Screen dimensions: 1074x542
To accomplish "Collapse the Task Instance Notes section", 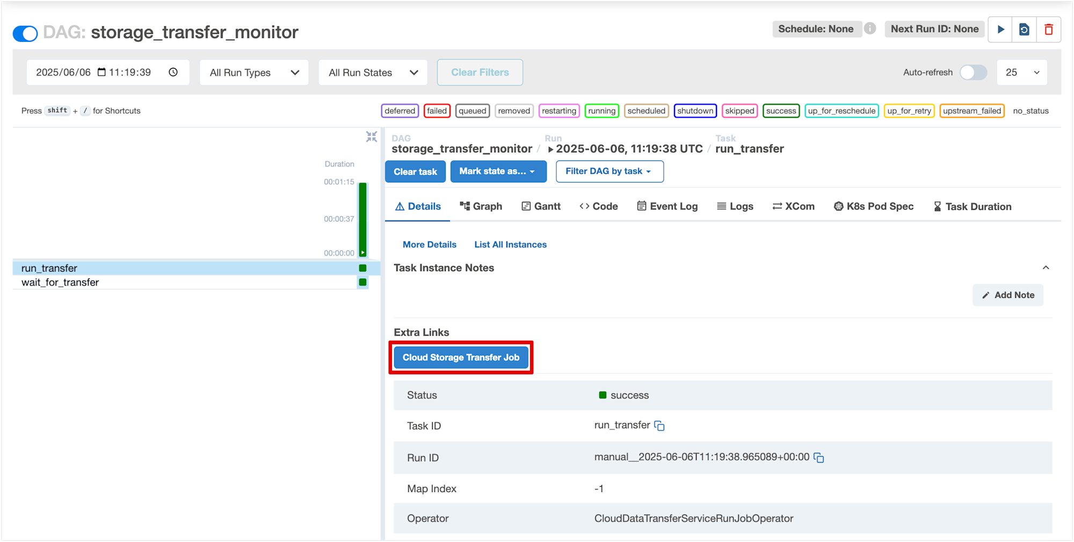I will click(1046, 268).
